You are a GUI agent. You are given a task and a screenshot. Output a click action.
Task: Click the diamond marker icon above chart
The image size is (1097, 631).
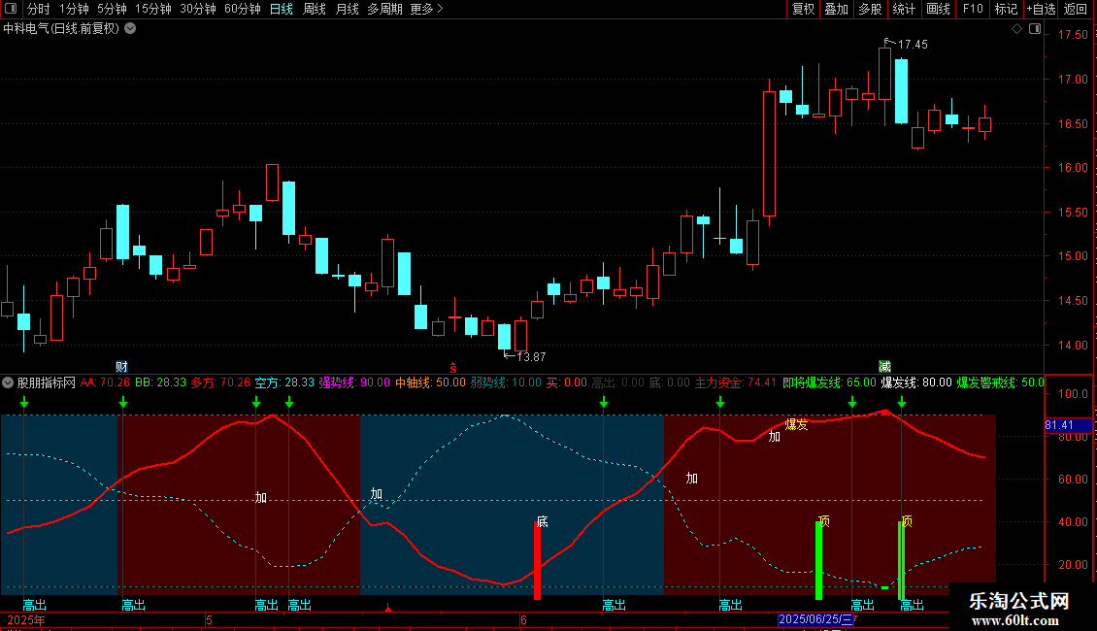point(1017,29)
